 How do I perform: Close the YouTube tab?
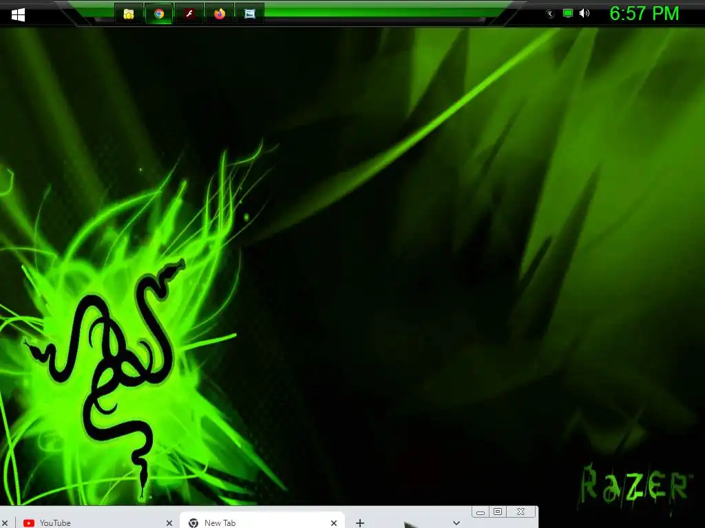(x=169, y=523)
